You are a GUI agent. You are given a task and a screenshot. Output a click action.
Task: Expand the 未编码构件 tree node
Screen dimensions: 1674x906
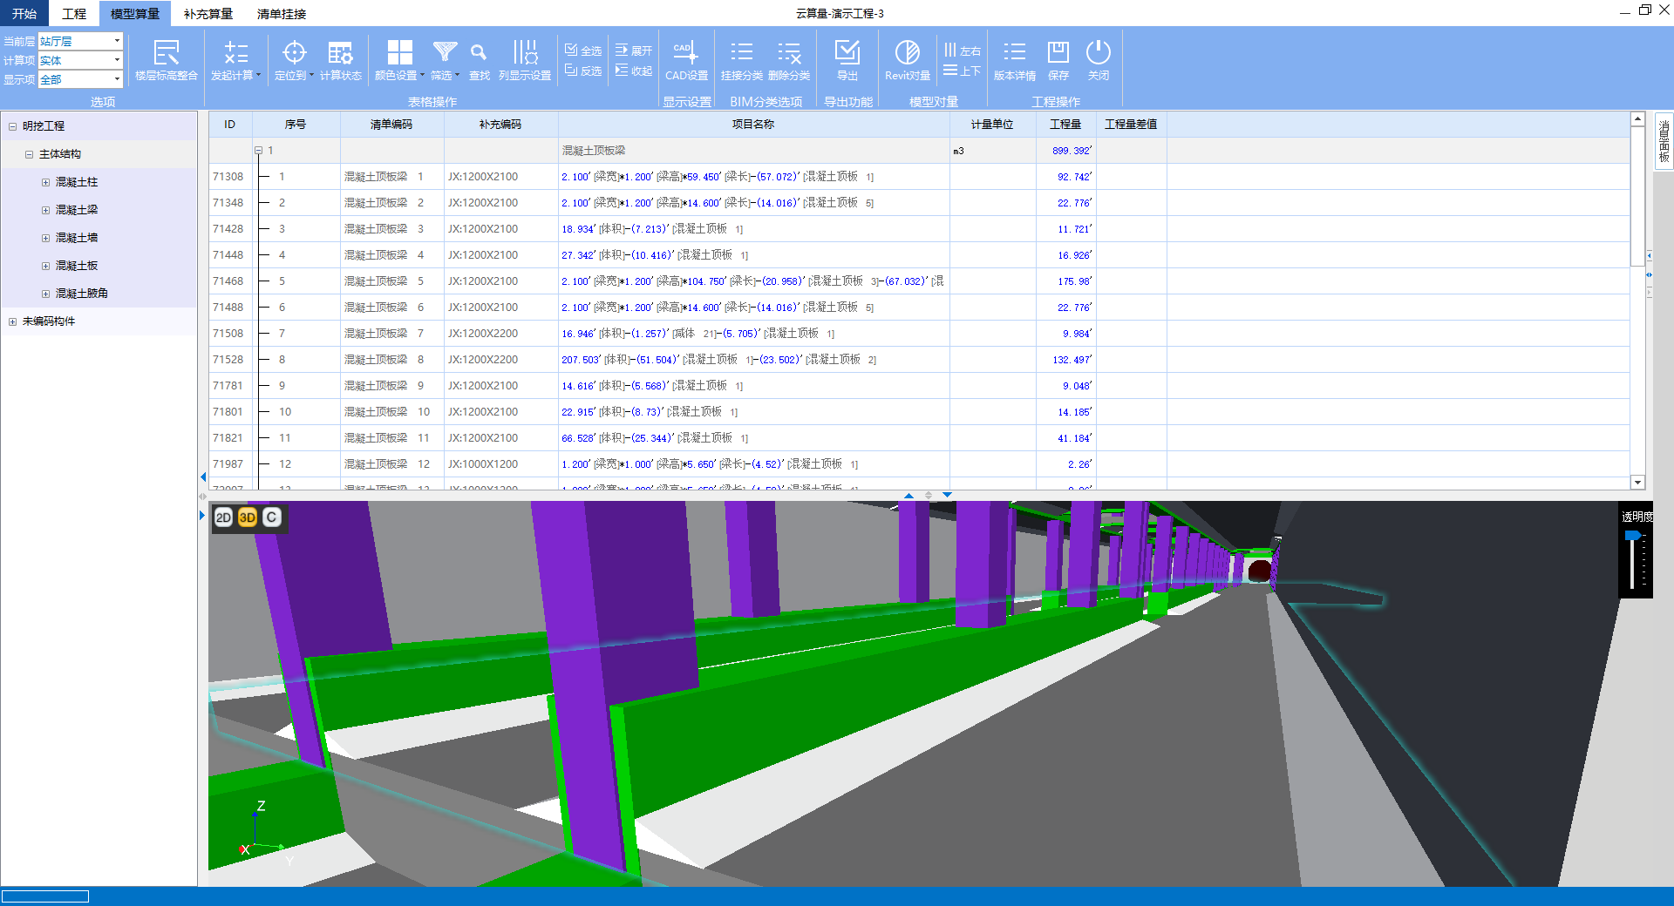coord(12,321)
